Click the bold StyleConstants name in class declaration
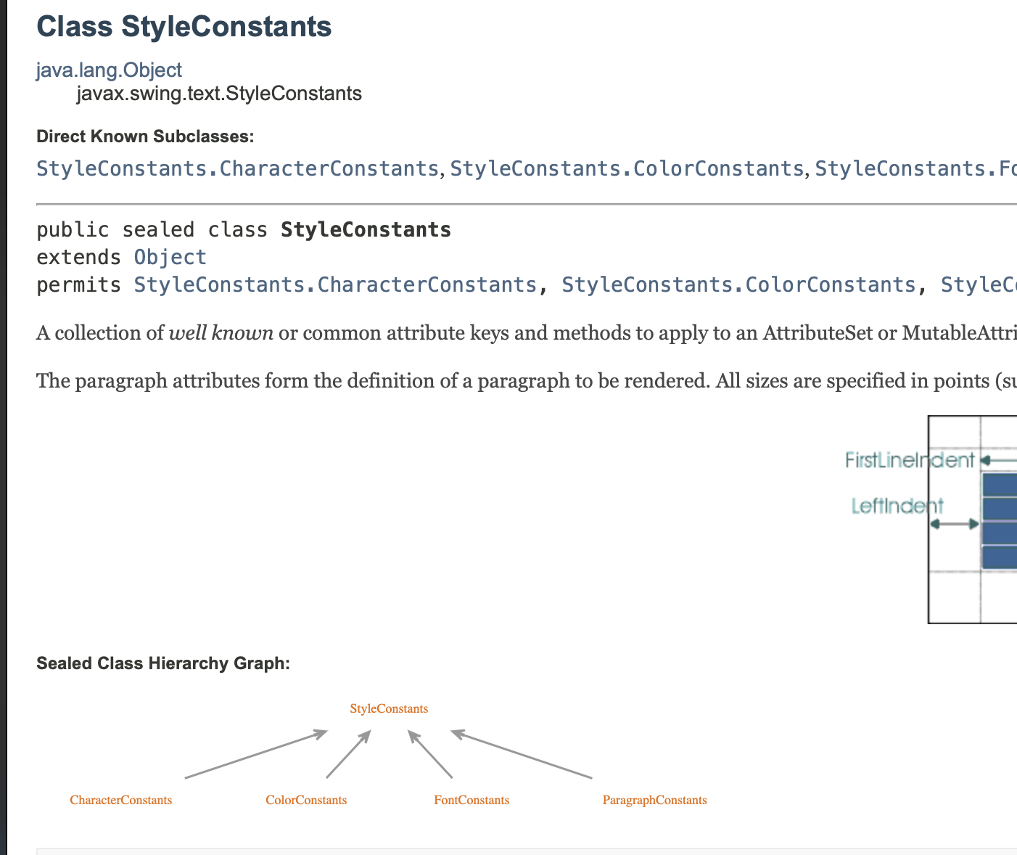 (x=366, y=230)
